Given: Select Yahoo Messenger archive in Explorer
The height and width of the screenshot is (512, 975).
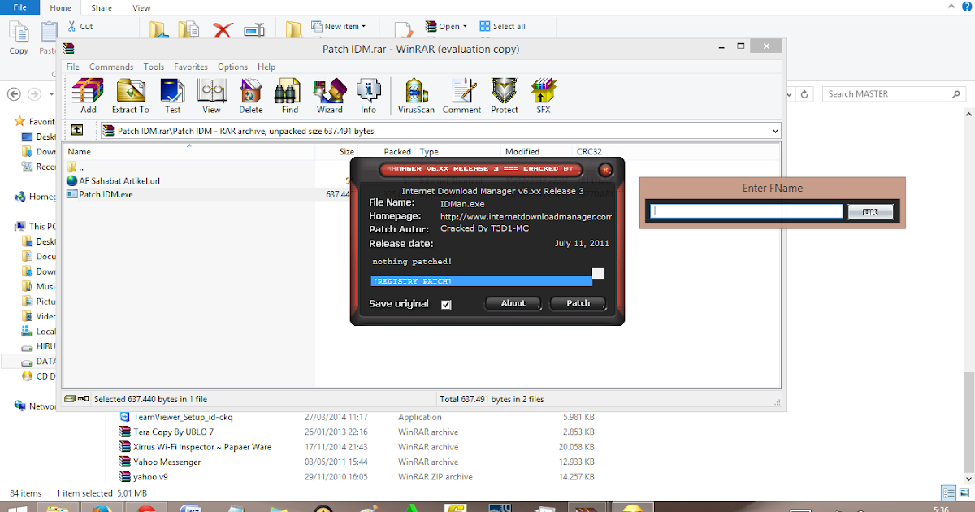Looking at the screenshot, I should tap(160, 462).
